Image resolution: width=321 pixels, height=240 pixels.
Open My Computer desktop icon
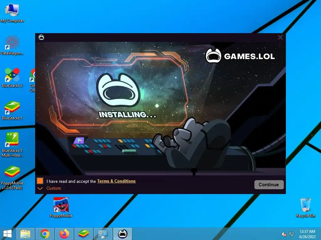[12, 13]
